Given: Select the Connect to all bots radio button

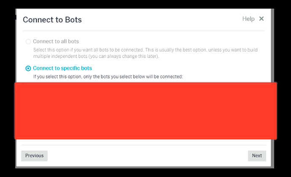Looking at the screenshot, I should tap(28, 42).
